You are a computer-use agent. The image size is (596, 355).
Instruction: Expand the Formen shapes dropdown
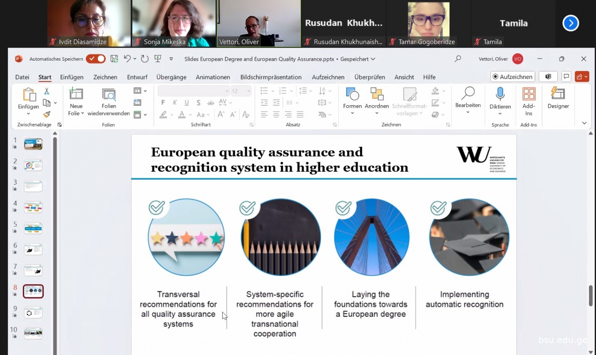pos(352,113)
